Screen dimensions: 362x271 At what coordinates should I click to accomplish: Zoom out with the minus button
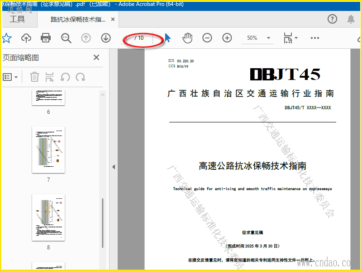[207, 38]
